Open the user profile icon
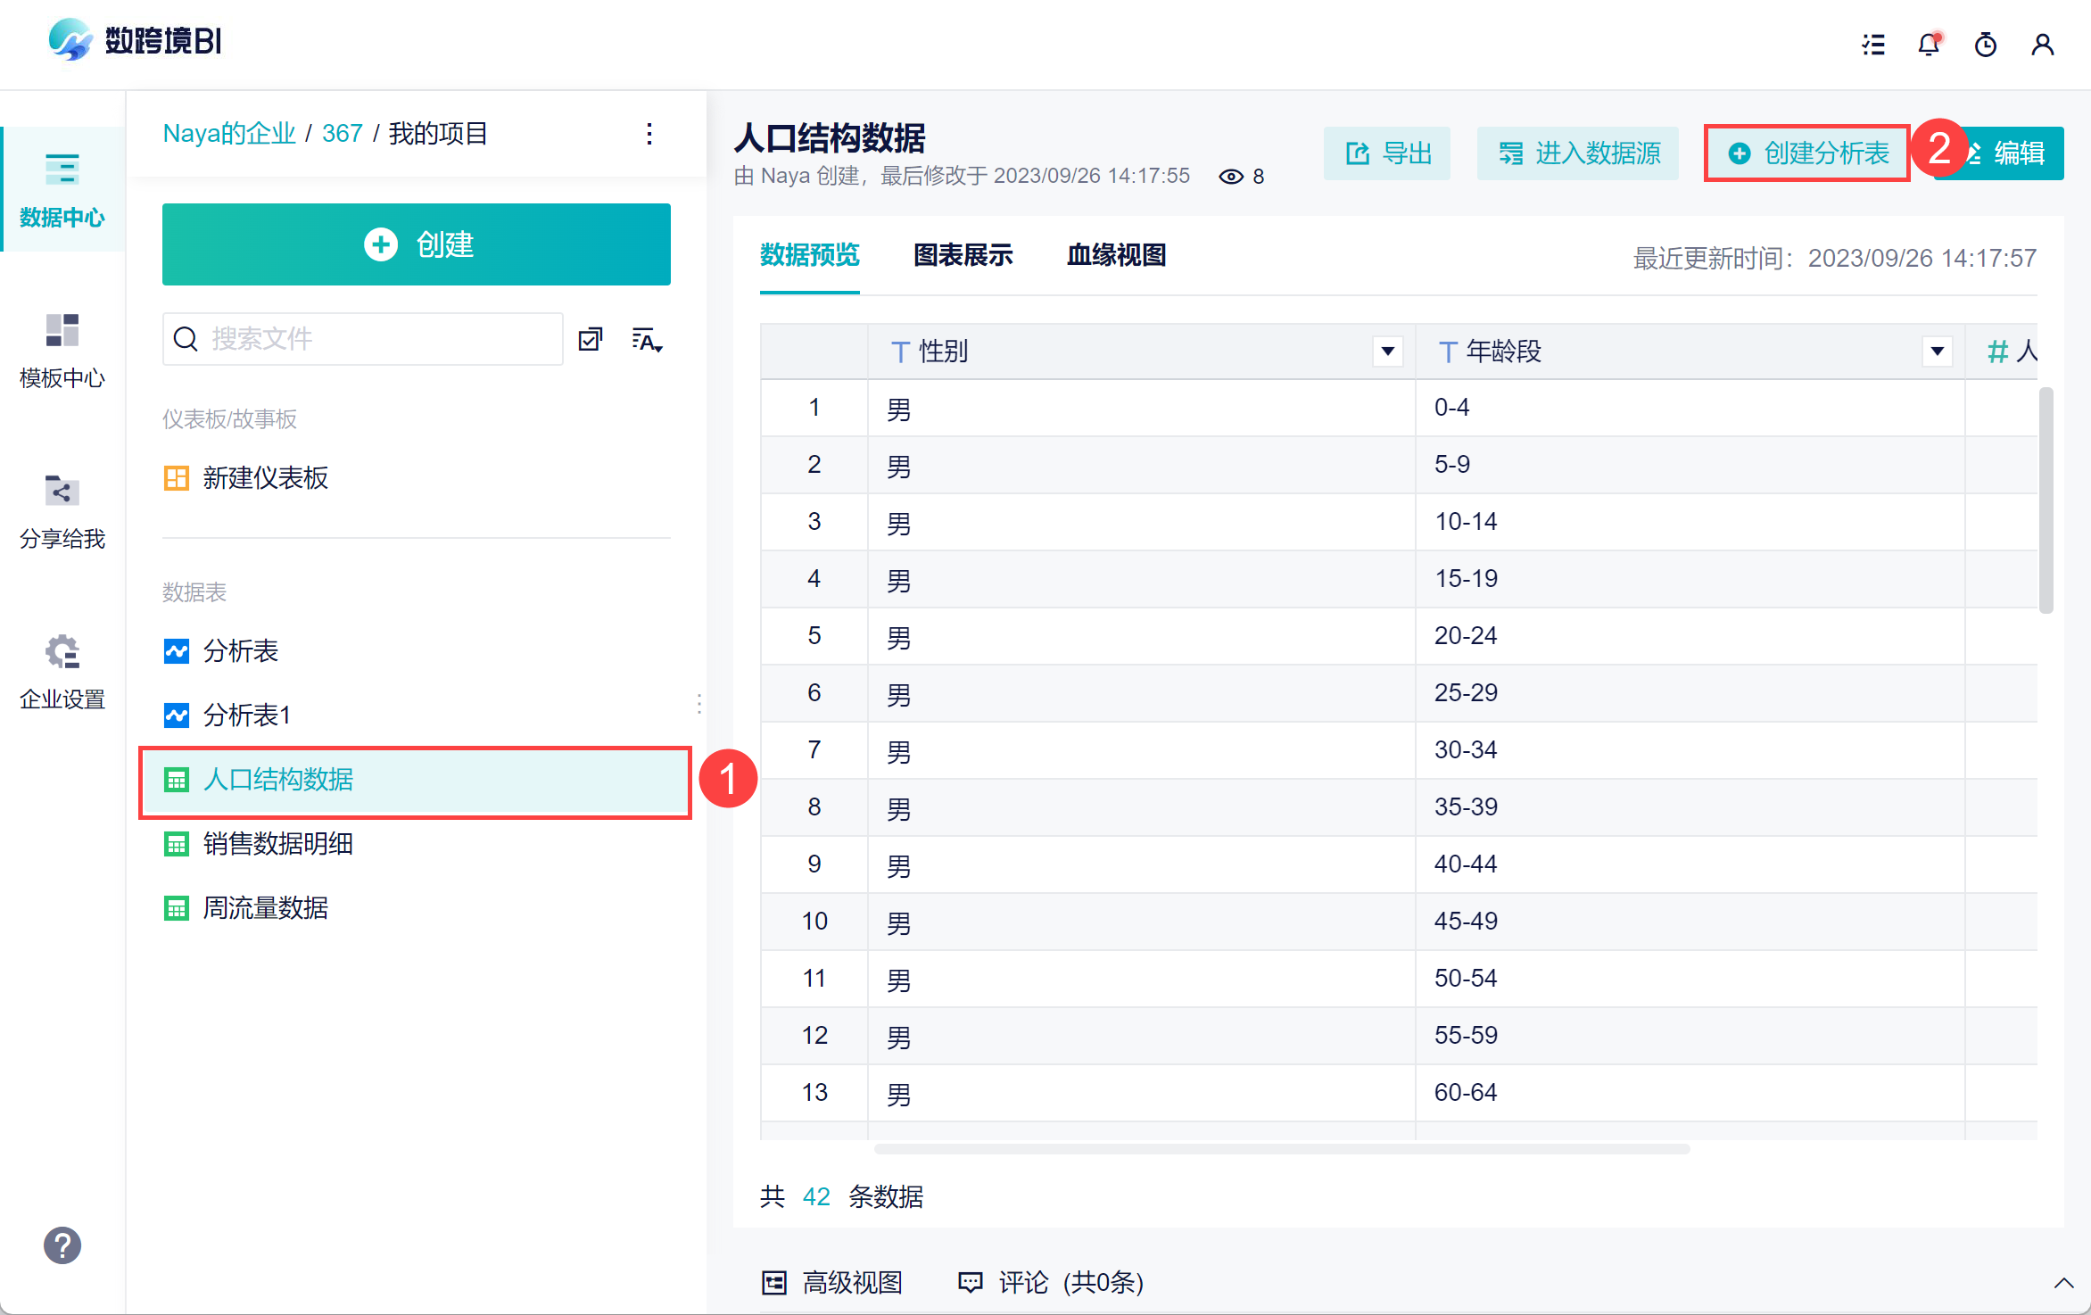 (2042, 45)
